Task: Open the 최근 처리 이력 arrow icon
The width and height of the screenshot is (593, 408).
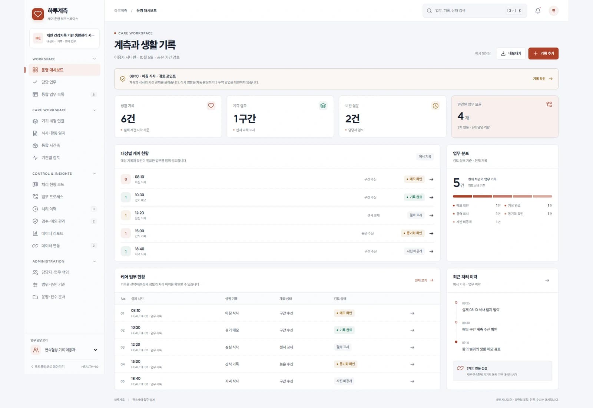Action: [x=547, y=280]
